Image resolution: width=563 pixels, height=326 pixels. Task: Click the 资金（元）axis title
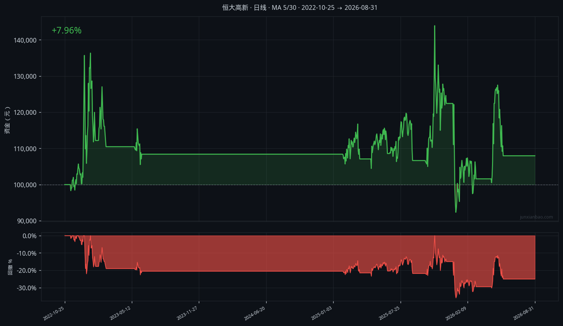(x=7, y=120)
